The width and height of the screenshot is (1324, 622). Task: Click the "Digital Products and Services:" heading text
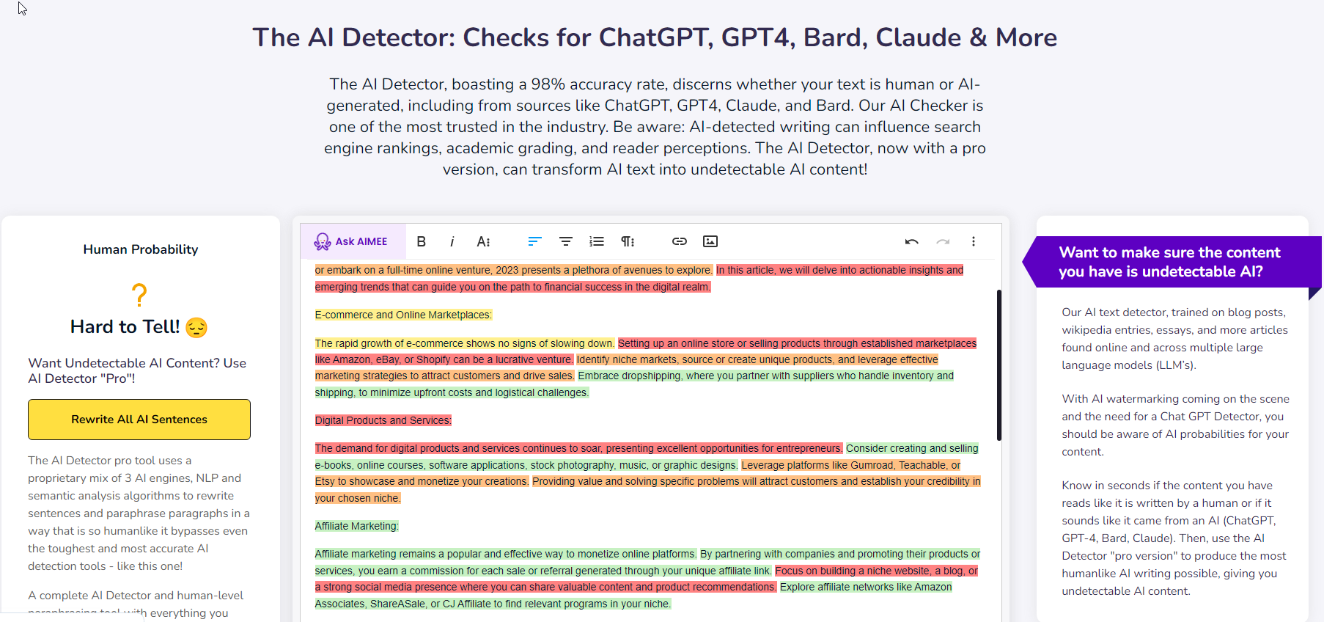pyautogui.click(x=383, y=420)
